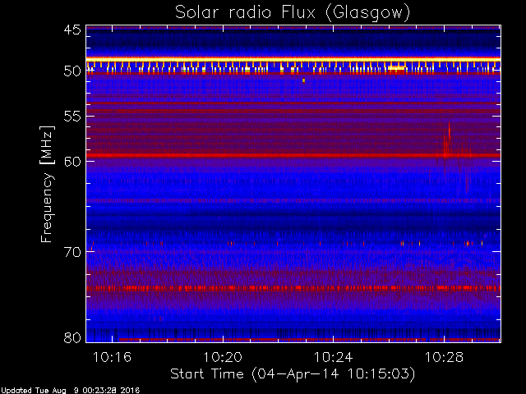The width and height of the screenshot is (526, 394).
Task: Click the small yellow dot near 51 MHz
Action: coord(304,80)
